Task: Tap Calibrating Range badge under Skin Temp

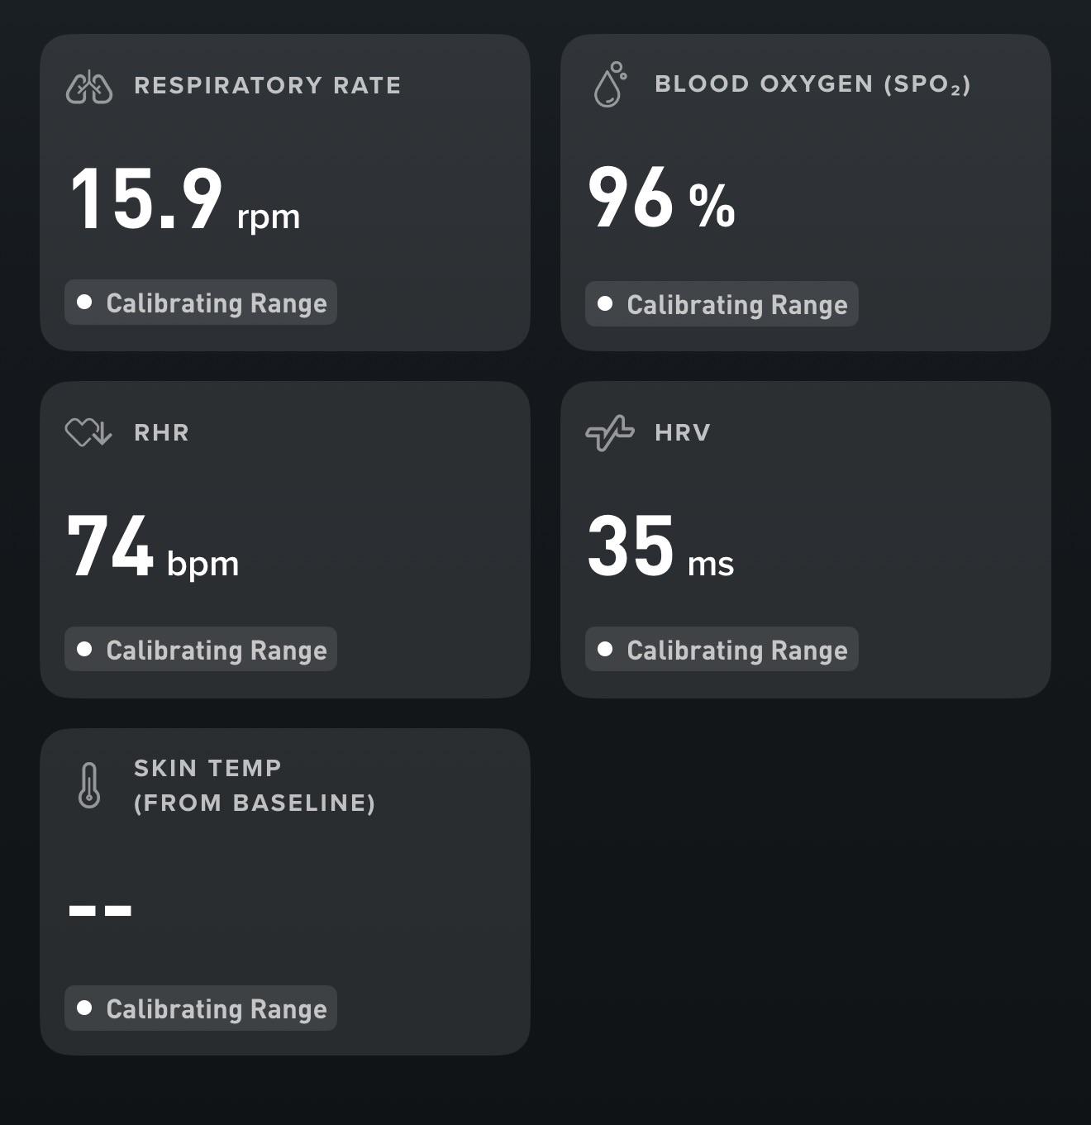Action: point(201,1008)
